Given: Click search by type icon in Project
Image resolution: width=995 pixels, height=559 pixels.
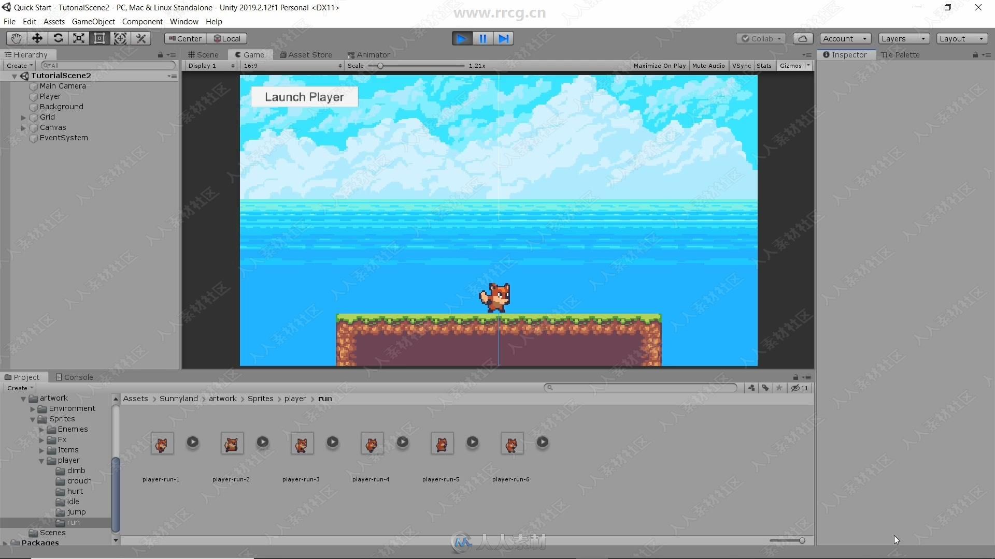Looking at the screenshot, I should pos(751,388).
